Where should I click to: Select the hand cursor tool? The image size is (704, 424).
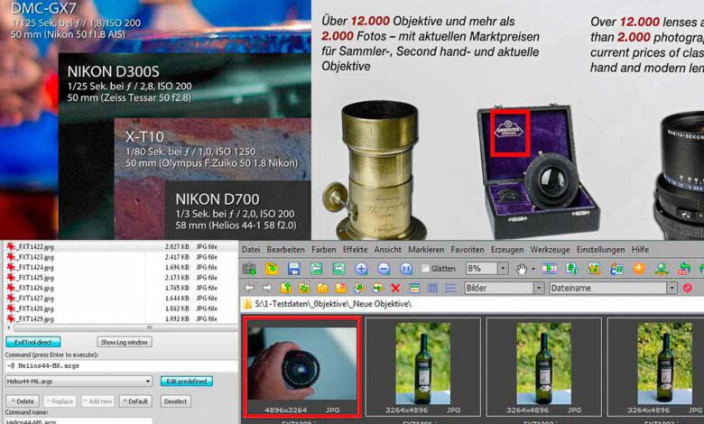pos(522,269)
